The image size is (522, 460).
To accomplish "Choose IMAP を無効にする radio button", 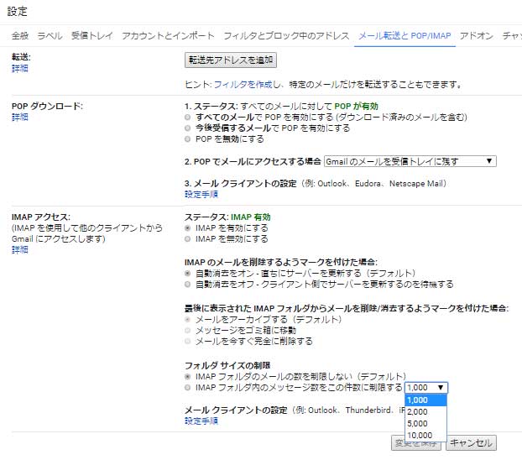I will tap(188, 238).
